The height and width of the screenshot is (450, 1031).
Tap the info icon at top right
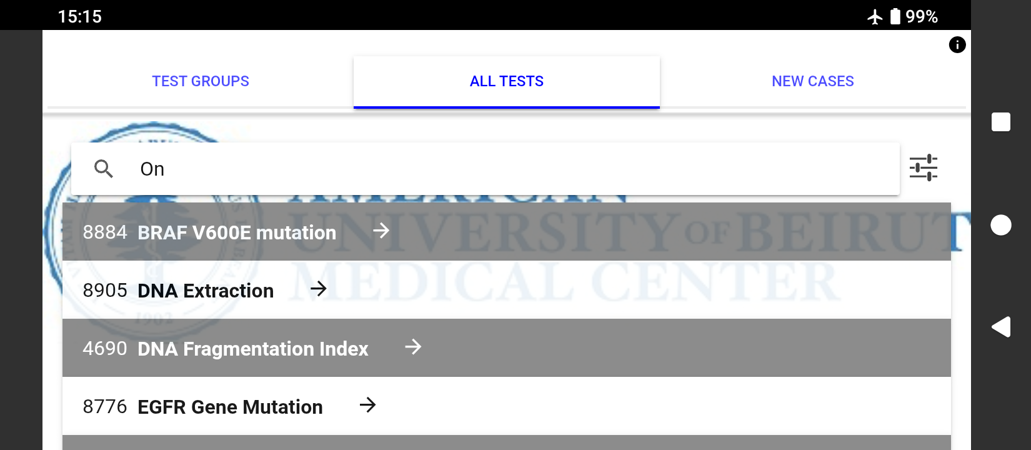tap(957, 45)
